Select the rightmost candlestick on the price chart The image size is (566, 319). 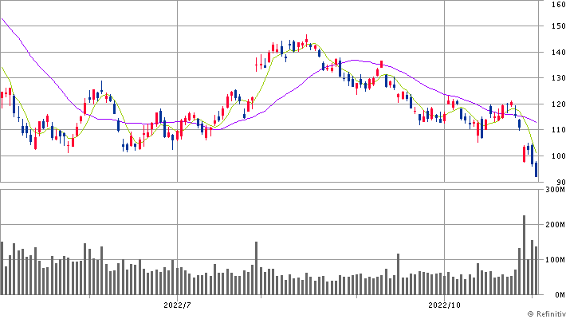537,168
